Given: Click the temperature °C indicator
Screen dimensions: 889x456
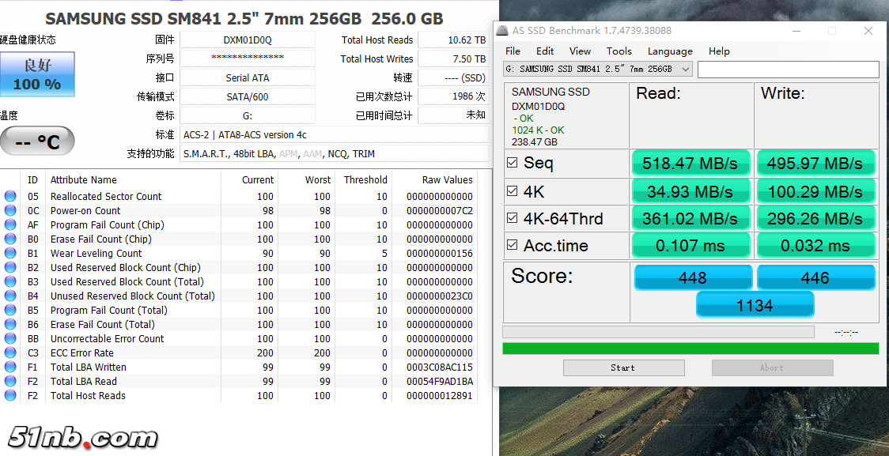Looking at the screenshot, I should (37, 141).
